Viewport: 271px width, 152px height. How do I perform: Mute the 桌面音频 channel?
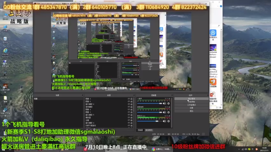(x=164, y=112)
